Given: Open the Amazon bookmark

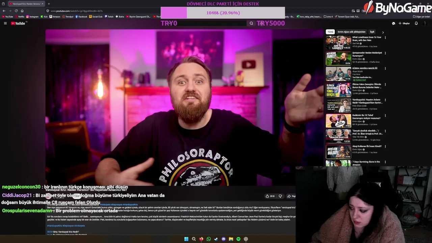Looking at the screenshot, I should pos(55,17).
